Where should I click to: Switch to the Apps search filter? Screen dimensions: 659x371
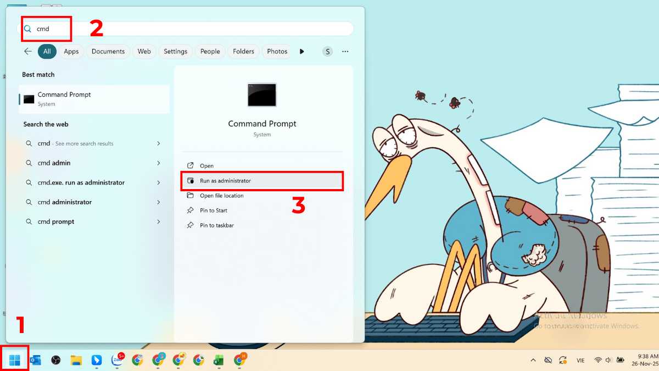pyautogui.click(x=71, y=51)
